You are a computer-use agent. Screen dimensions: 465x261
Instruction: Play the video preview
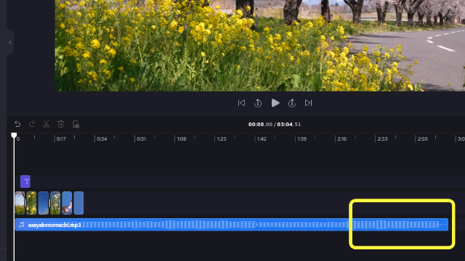pyautogui.click(x=275, y=103)
